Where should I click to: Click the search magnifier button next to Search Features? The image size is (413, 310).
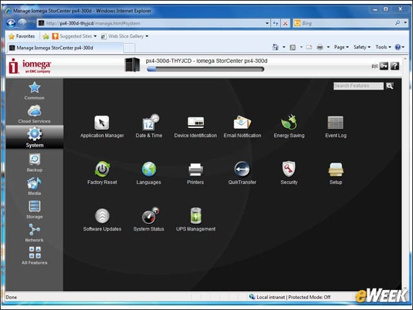pos(390,86)
